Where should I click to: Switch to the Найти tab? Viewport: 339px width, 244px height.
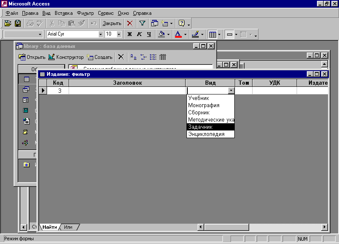click(x=50, y=227)
